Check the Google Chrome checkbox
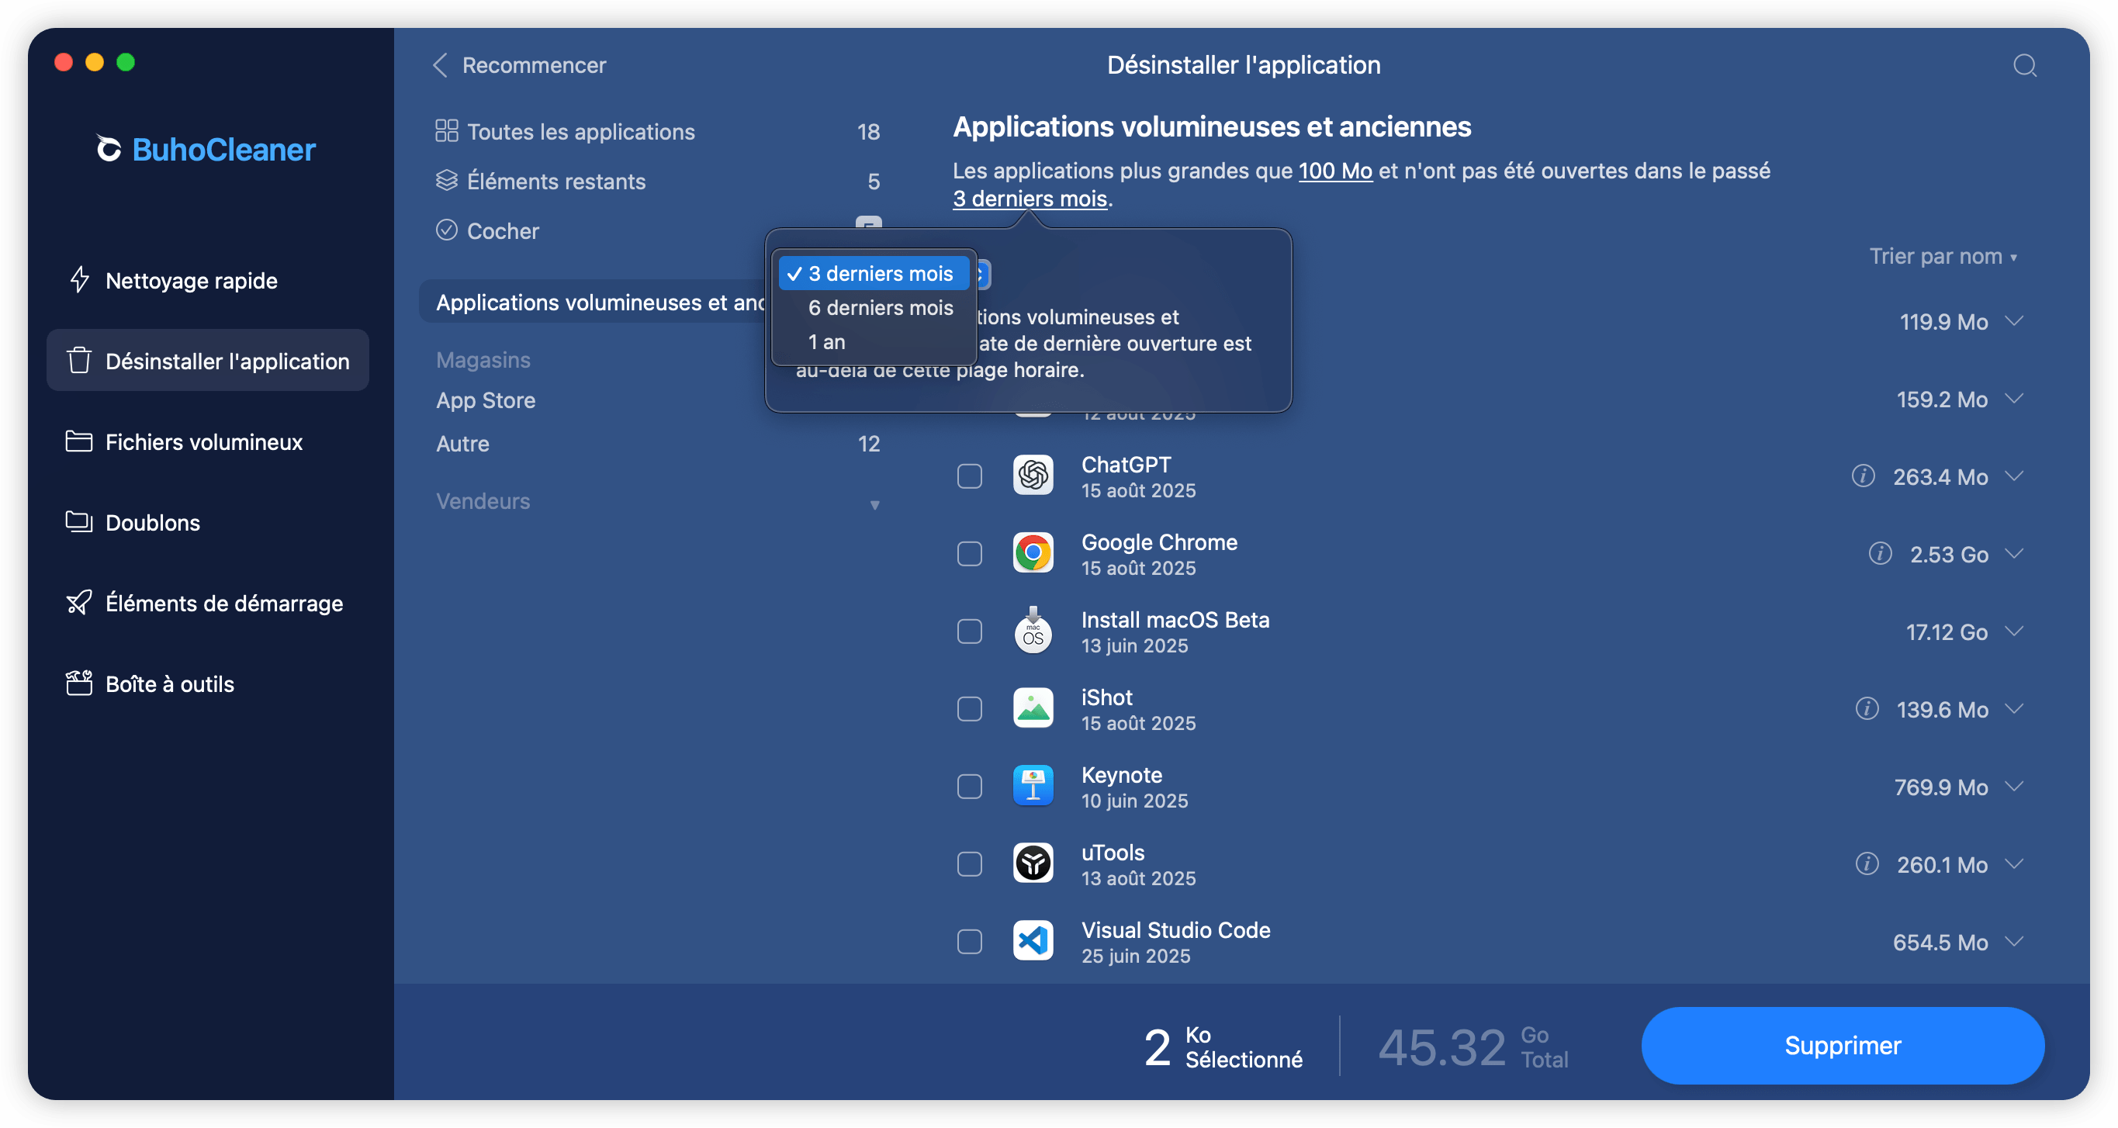Viewport: 2118px width, 1128px height. tap(969, 554)
